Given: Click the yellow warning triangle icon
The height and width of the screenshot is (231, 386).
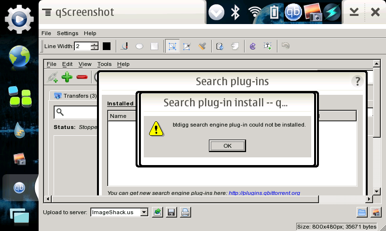Looking at the screenshot, I should (156, 128).
